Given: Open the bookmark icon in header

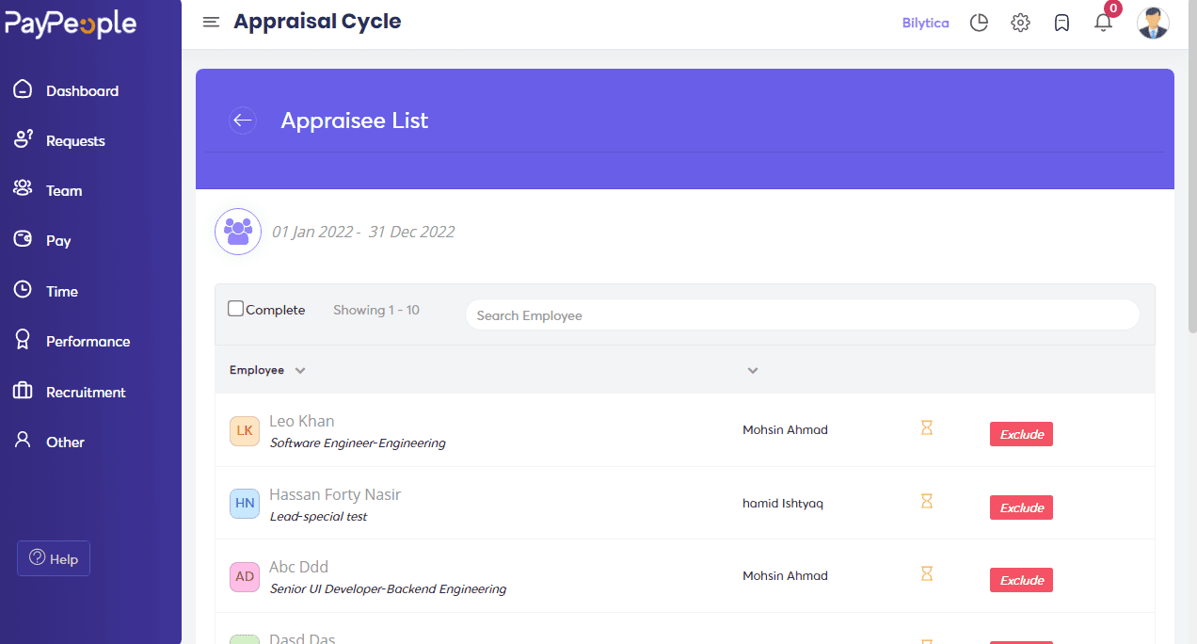Looking at the screenshot, I should click(x=1061, y=23).
